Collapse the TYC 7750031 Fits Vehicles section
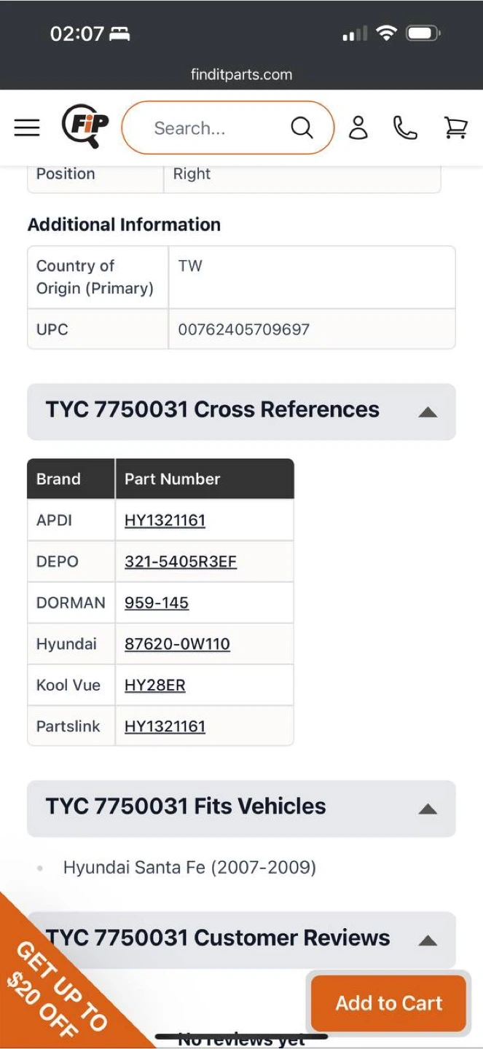This screenshot has width=483, height=1049. (x=428, y=809)
